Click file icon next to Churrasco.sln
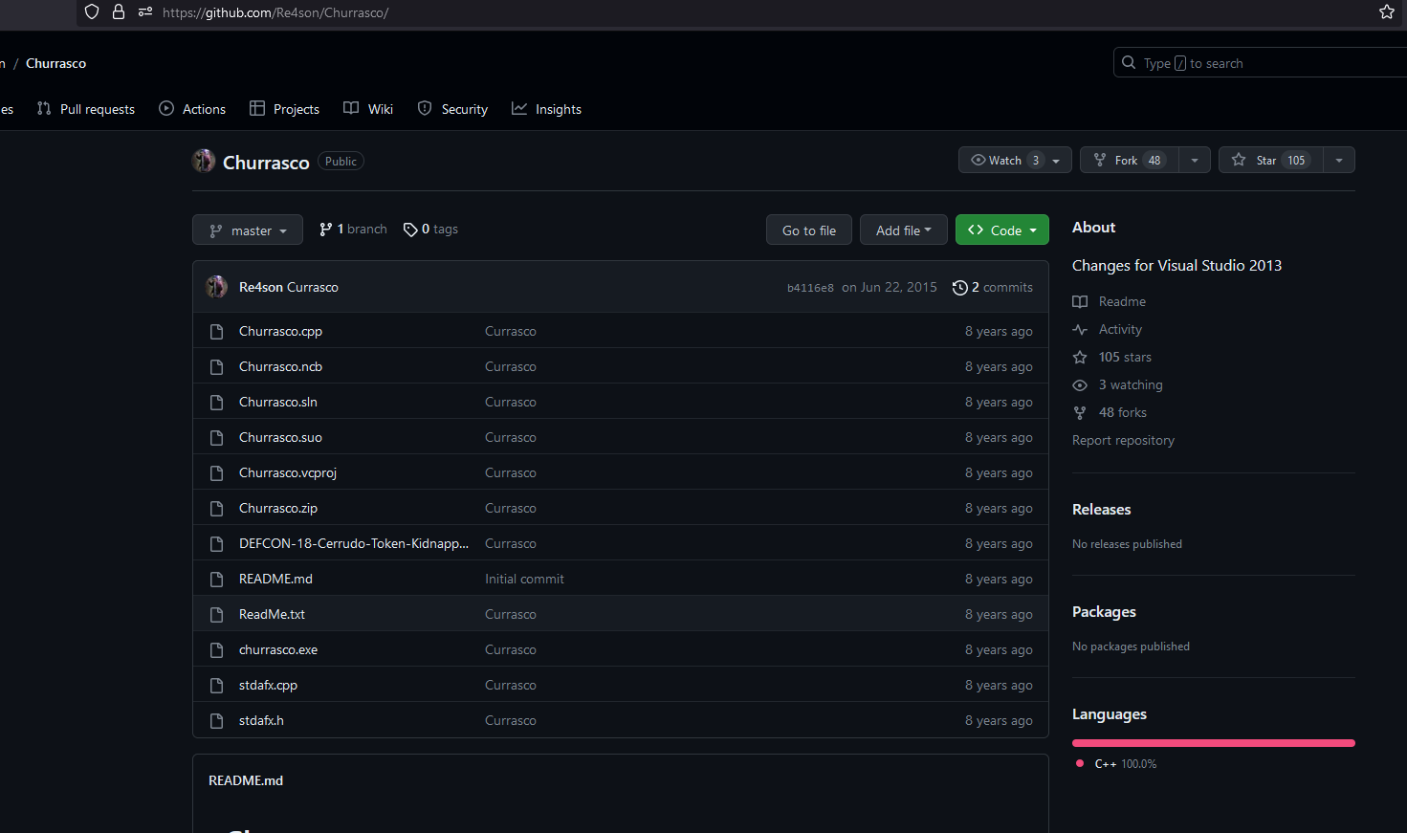The height and width of the screenshot is (833, 1407). (217, 403)
